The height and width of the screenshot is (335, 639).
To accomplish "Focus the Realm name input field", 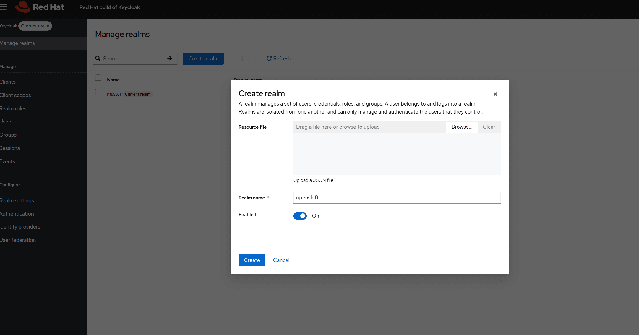I will (397, 198).
